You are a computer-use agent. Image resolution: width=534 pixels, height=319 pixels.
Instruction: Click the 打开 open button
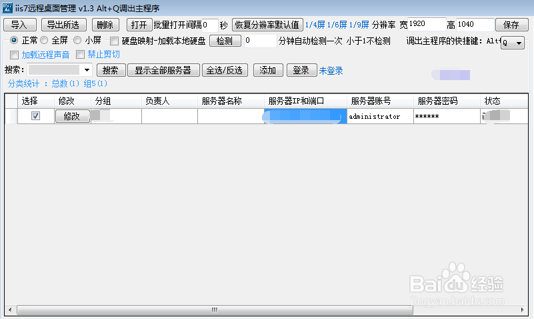(x=139, y=25)
